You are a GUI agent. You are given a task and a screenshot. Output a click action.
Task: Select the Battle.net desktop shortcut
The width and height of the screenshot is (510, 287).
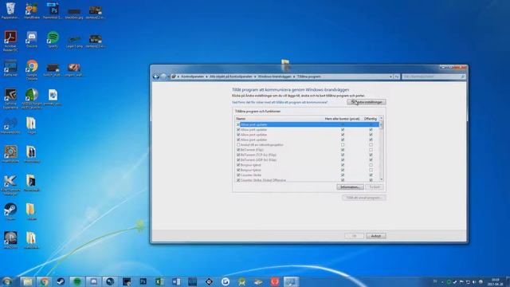point(10,69)
